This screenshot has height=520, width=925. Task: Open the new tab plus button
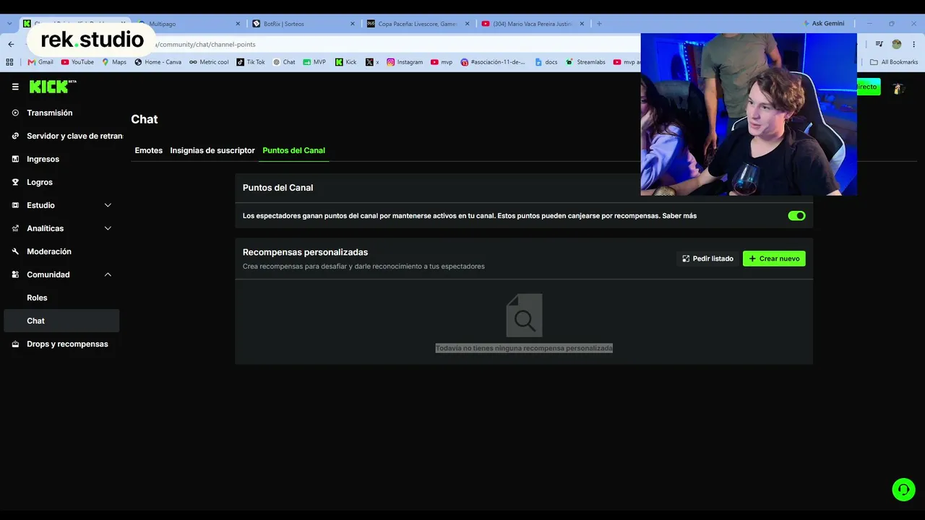(599, 24)
